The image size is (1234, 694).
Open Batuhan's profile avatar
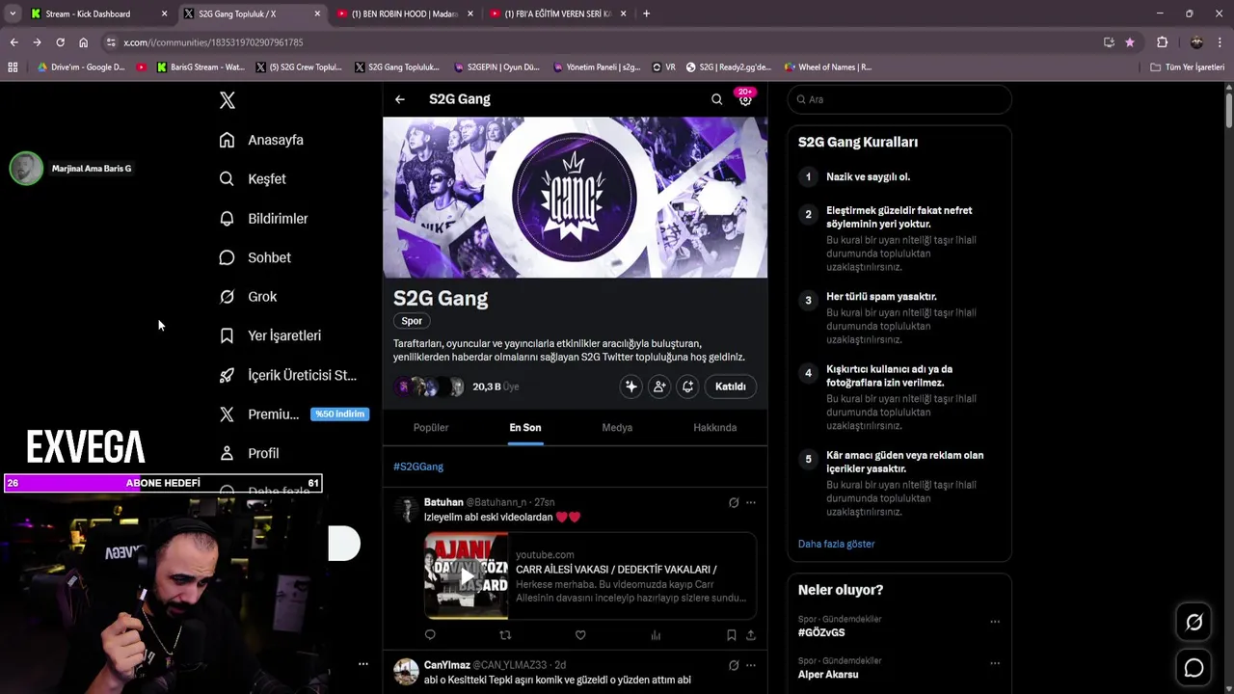click(406, 510)
